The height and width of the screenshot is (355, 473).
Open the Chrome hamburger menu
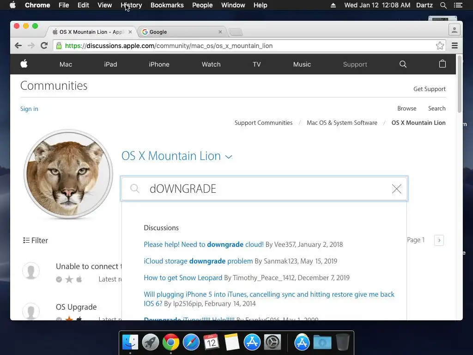(x=455, y=46)
